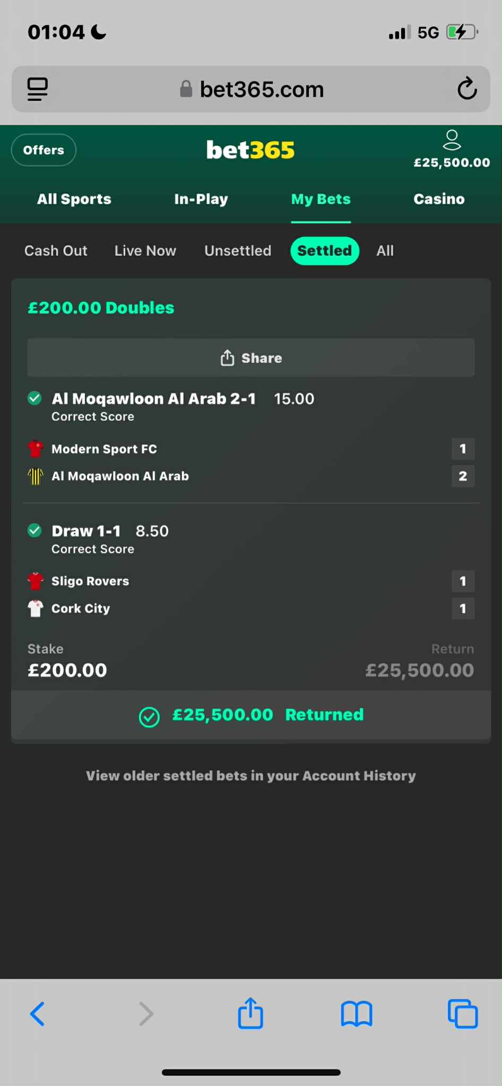The image size is (502, 1086).
Task: Open the All Sports tab
Action: [74, 199]
